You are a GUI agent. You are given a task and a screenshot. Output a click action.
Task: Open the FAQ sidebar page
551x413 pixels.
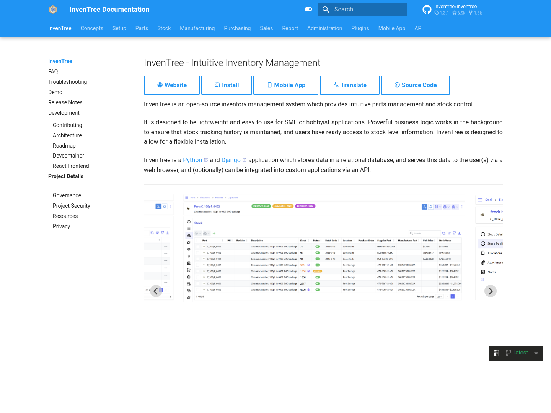tap(53, 72)
